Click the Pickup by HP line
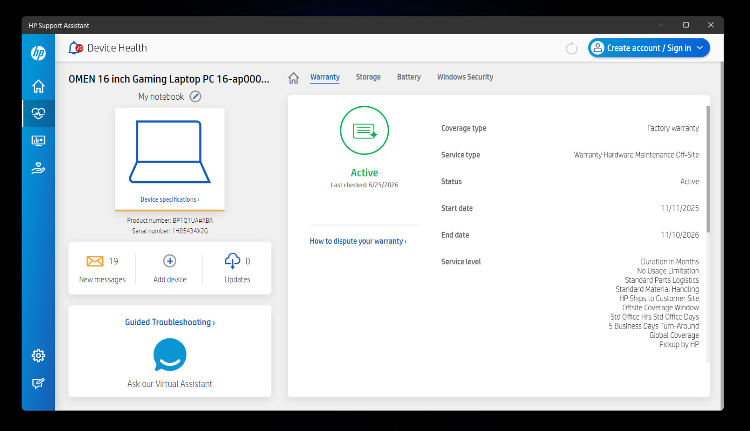750x431 pixels. 679,344
